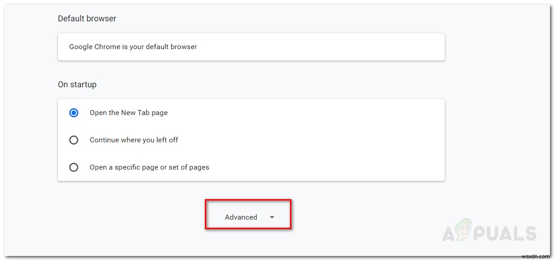Click 'Google Chrome is your default browser' text
The image size is (555, 261).
tap(133, 46)
